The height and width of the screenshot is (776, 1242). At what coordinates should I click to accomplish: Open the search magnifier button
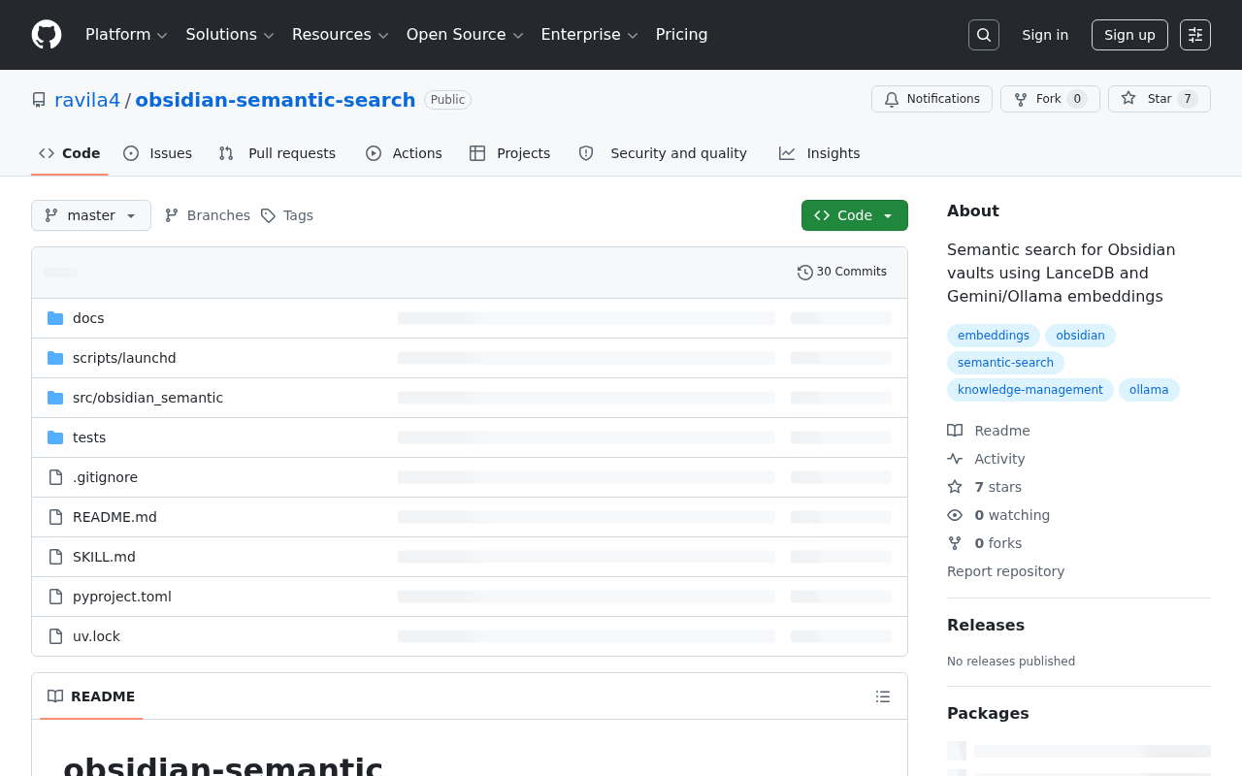click(x=984, y=35)
